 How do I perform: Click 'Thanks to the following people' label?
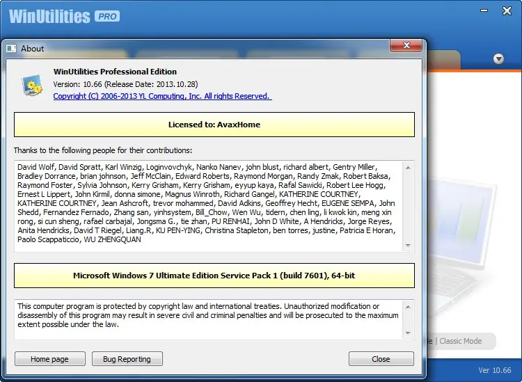tap(103, 150)
